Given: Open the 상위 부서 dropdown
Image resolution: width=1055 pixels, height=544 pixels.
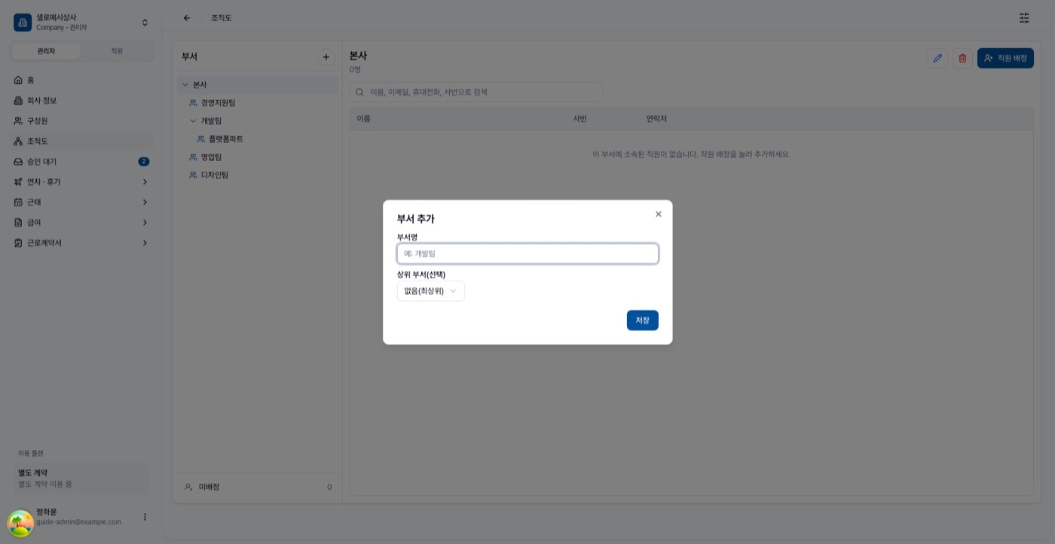Looking at the screenshot, I should 431,291.
